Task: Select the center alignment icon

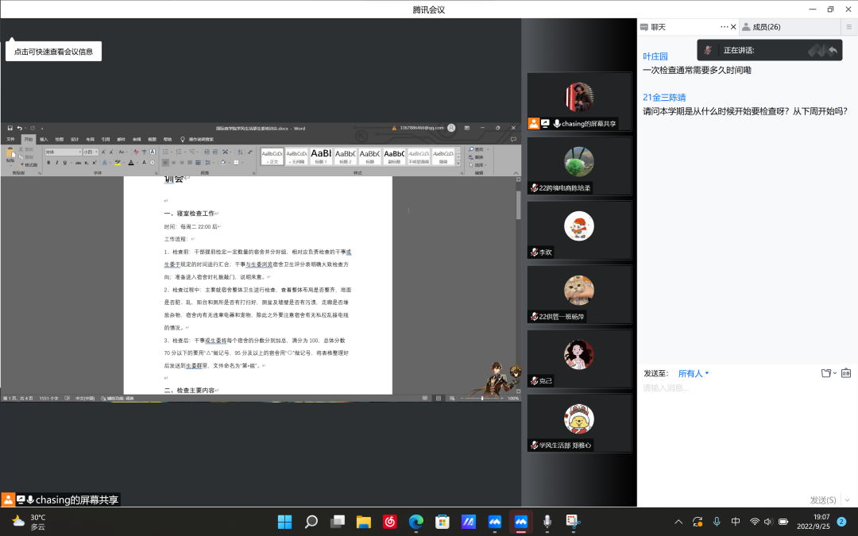Action: click(x=172, y=163)
